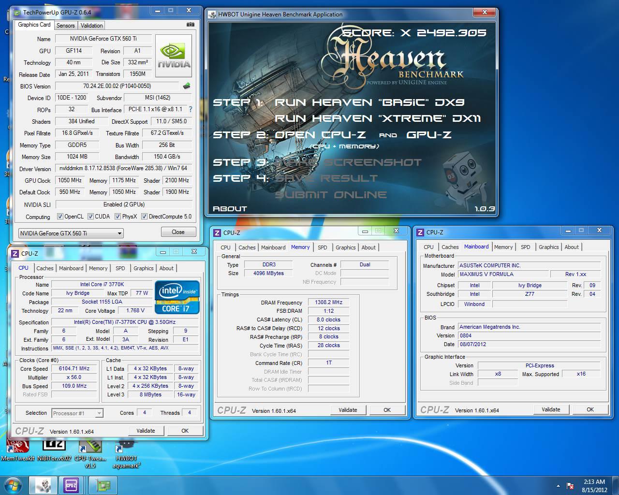
Task: Open CPU tab in the CPU-Z Mainboard window
Action: (428, 247)
